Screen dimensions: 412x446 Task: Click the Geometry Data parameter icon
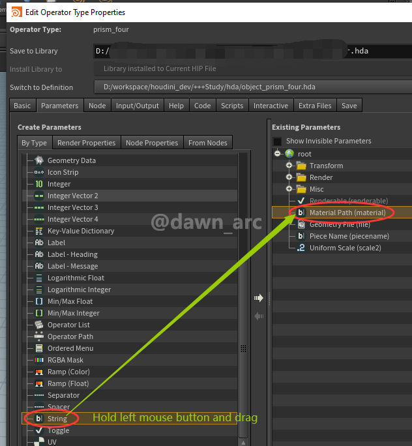[39, 160]
